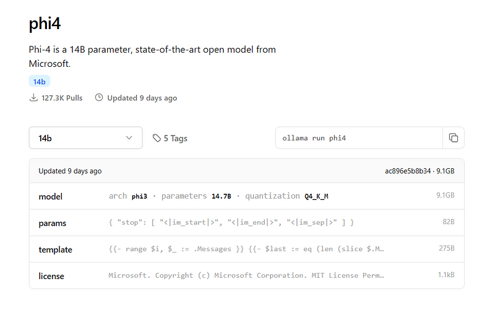
Task: Click the phi4 page title
Action: (45, 24)
